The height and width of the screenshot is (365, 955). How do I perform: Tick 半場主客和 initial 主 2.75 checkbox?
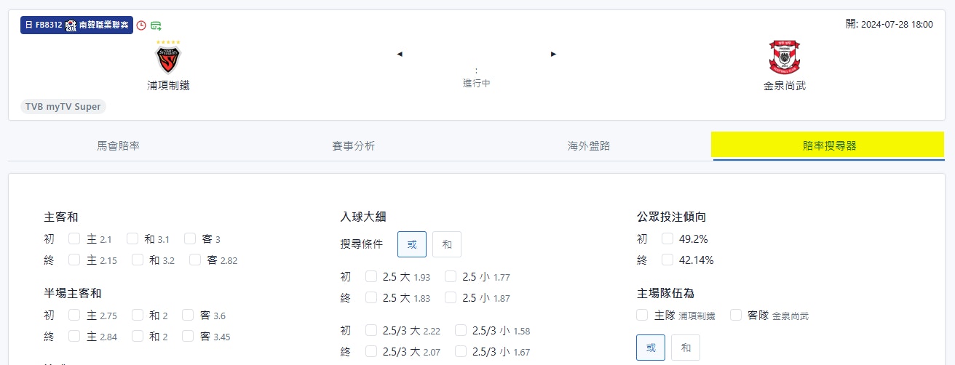click(x=74, y=315)
